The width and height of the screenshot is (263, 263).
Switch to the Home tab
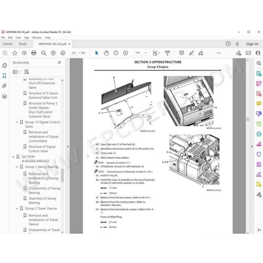8,44
